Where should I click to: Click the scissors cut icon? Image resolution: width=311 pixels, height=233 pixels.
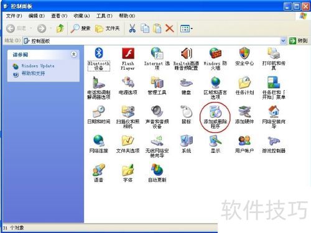click(132, 29)
